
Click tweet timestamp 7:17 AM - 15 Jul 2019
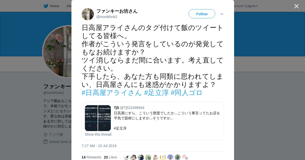(99, 146)
